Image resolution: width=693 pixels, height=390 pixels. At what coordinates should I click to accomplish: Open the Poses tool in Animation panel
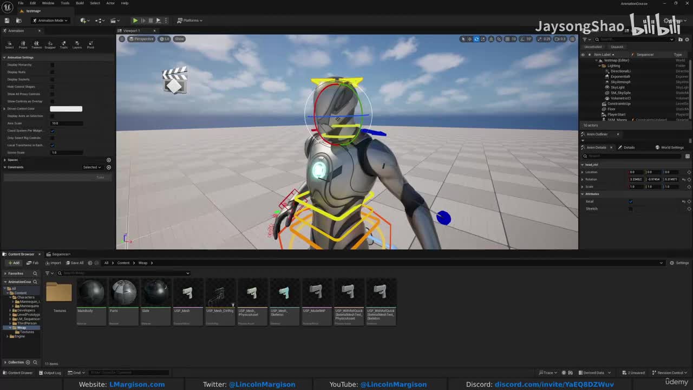coord(23,44)
